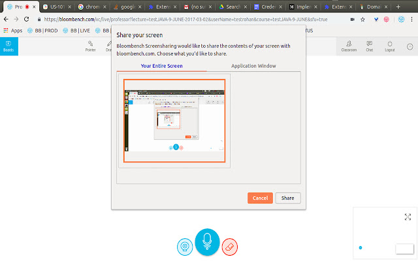
Task: Mute the large blue microphone button
Action: pyautogui.click(x=207, y=242)
